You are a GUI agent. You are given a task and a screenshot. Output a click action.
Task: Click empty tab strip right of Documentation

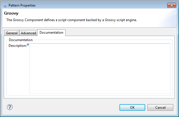pyautogui.click(x=120, y=33)
